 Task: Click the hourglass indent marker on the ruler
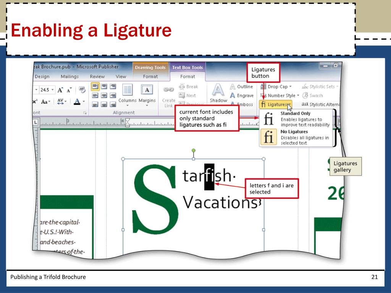128,122
